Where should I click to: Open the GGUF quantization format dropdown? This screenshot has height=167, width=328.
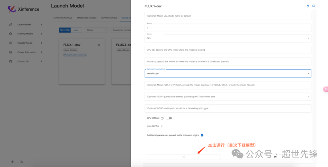[228, 97]
